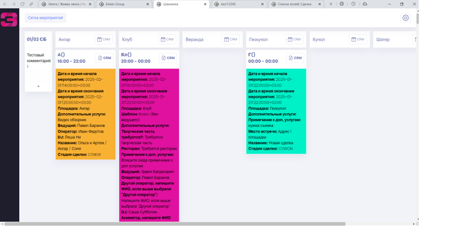The image size is (468, 233).
Task: Close the Шахматка tab
Action: coord(205,4)
